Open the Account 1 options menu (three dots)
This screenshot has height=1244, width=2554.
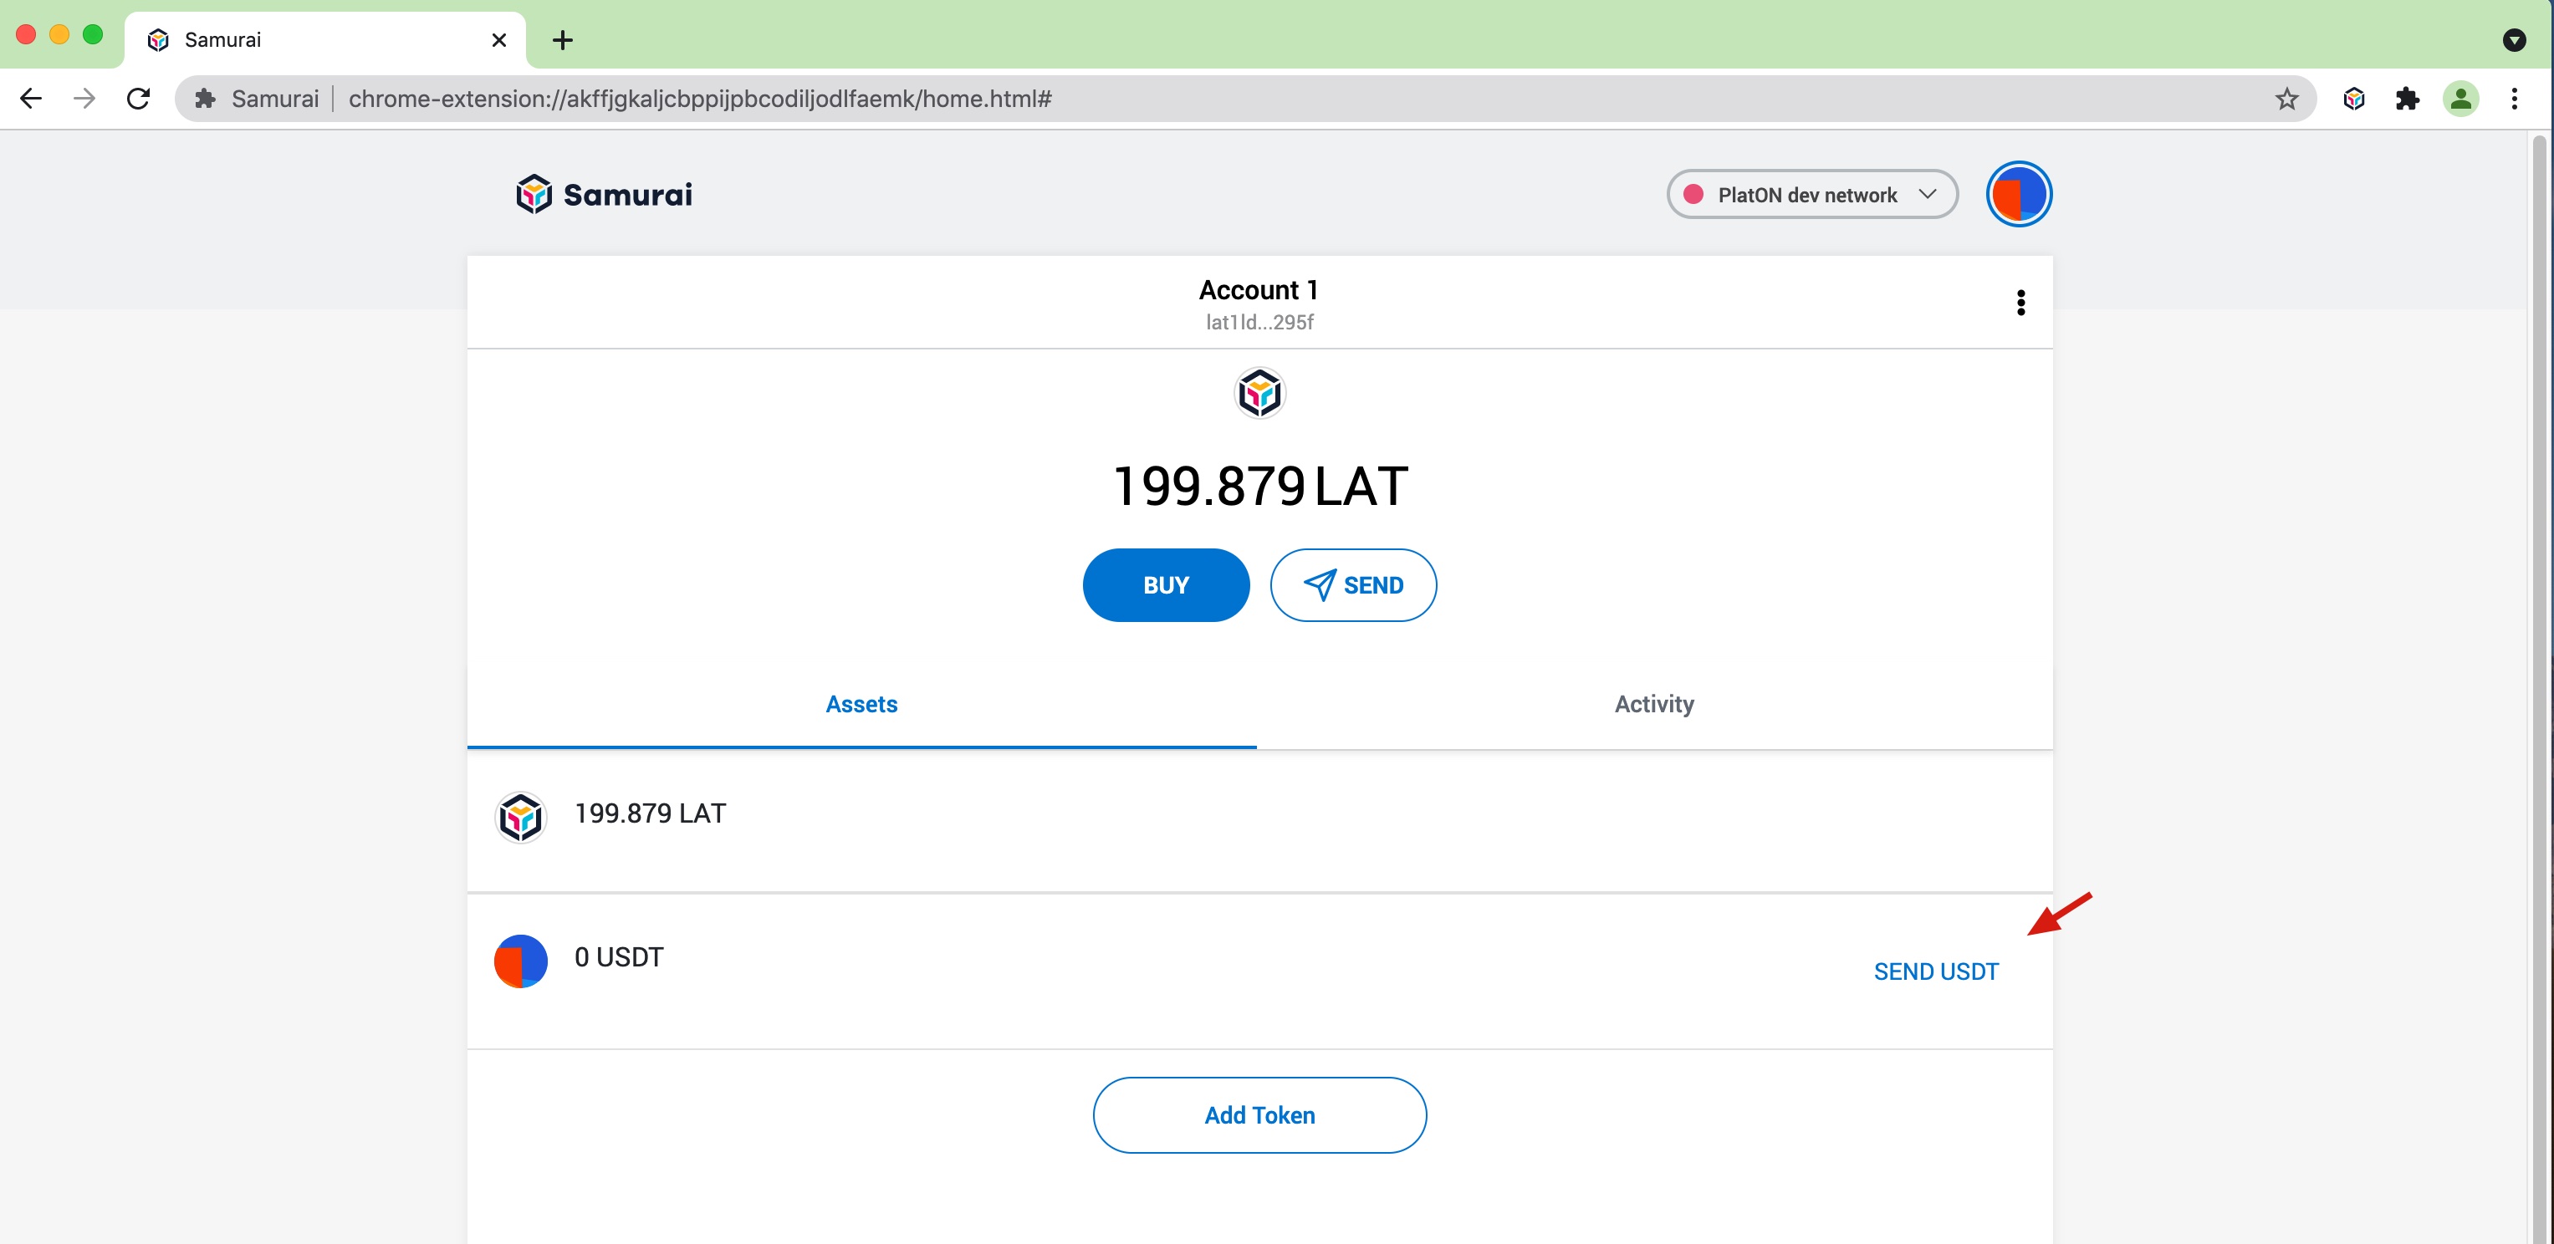[x=2020, y=303]
